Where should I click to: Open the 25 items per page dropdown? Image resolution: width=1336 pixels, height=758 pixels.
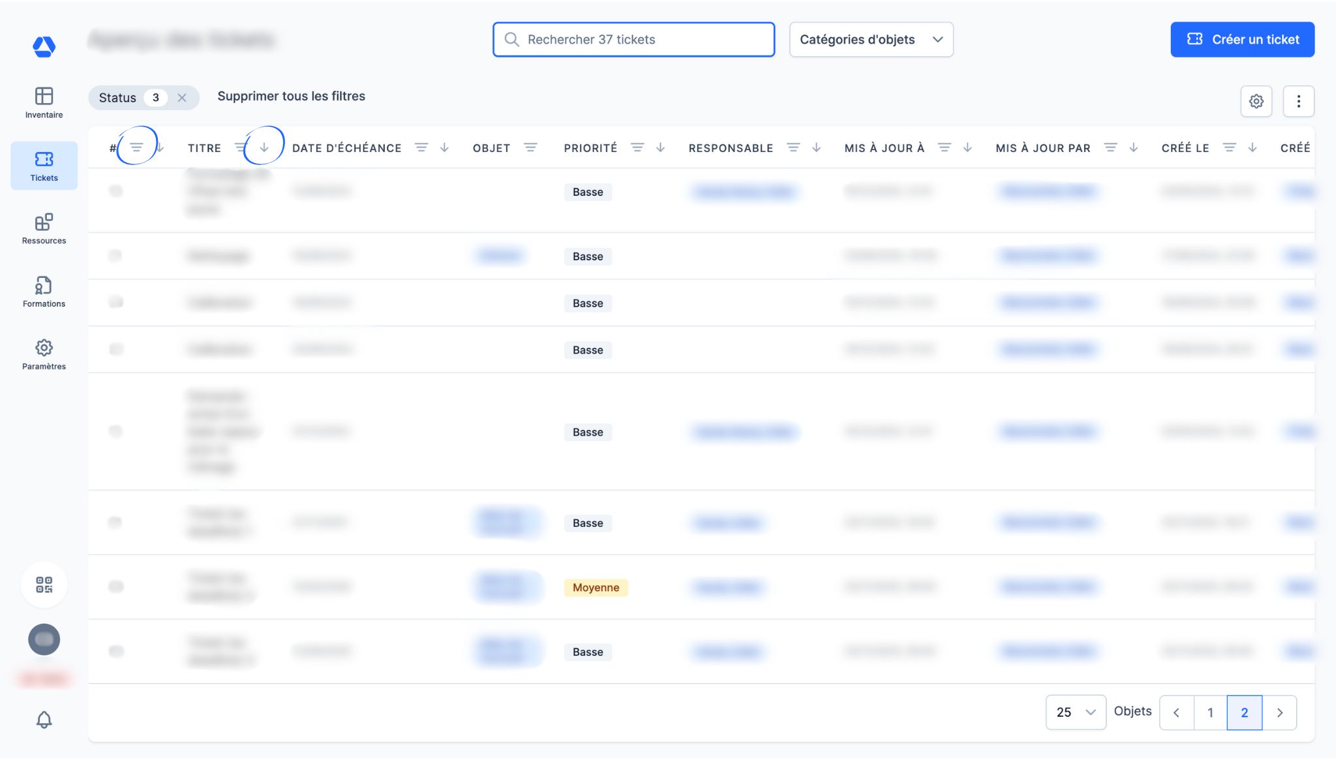1075,712
